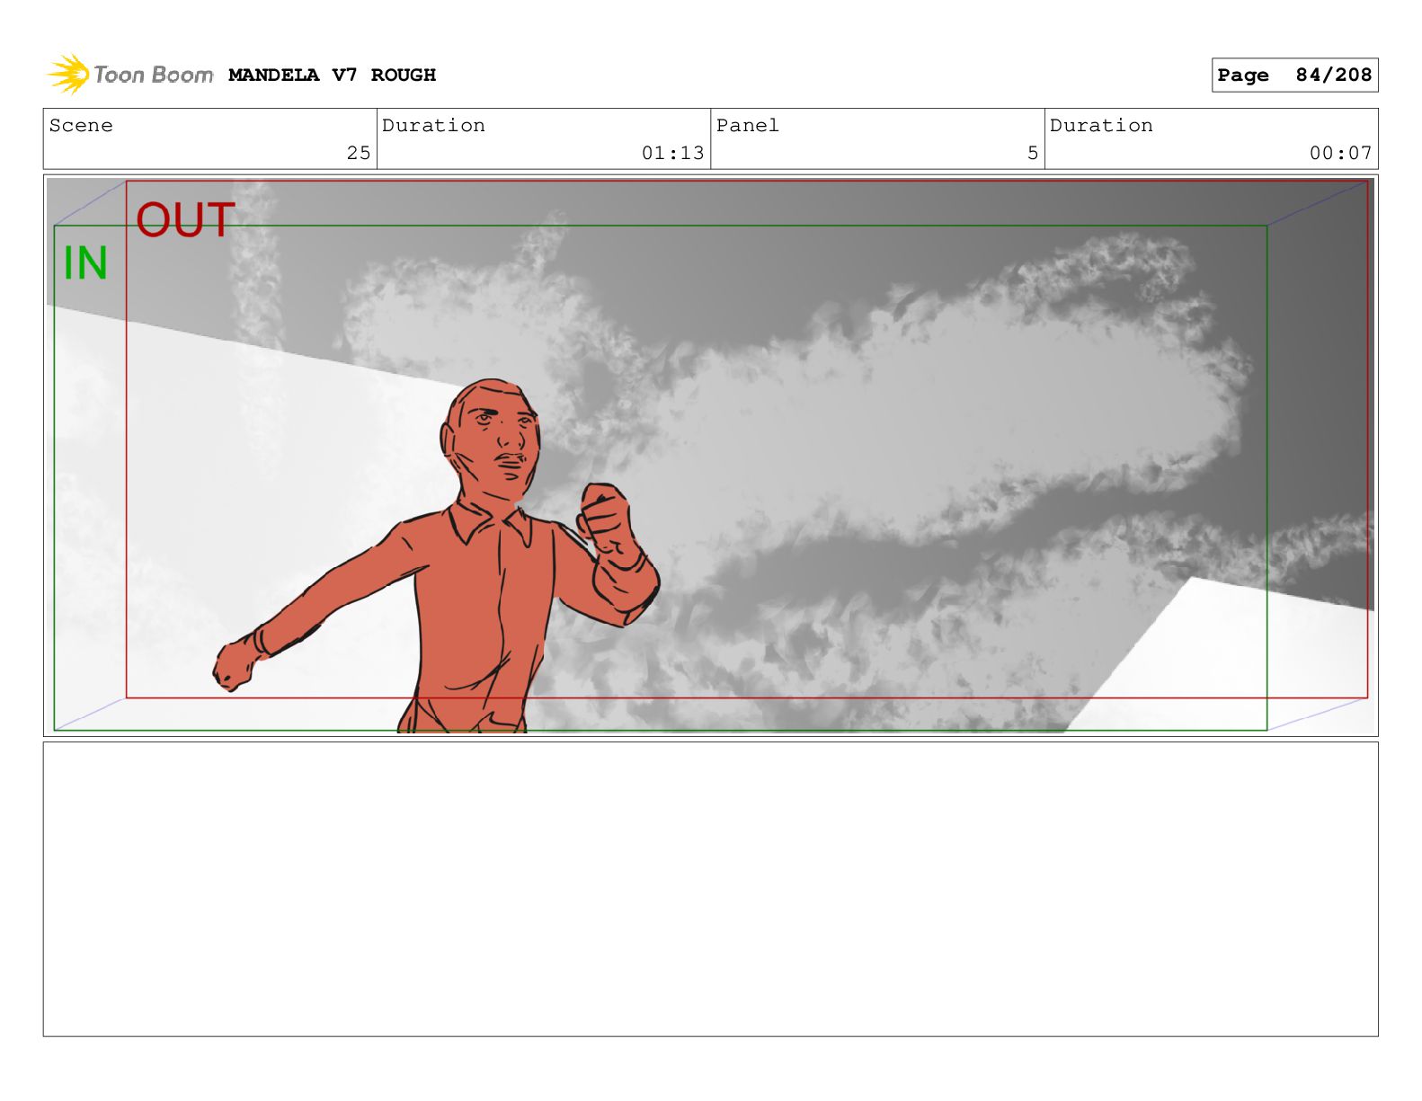Click the 'Panel' header label
1422x1101 pixels.
point(748,126)
